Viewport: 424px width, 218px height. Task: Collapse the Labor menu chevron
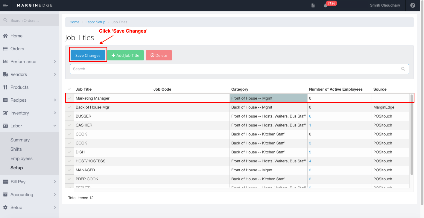[55, 126]
